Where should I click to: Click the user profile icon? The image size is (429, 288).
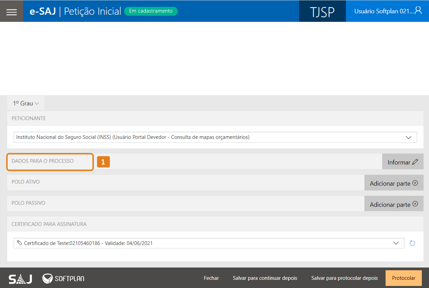[418, 10]
